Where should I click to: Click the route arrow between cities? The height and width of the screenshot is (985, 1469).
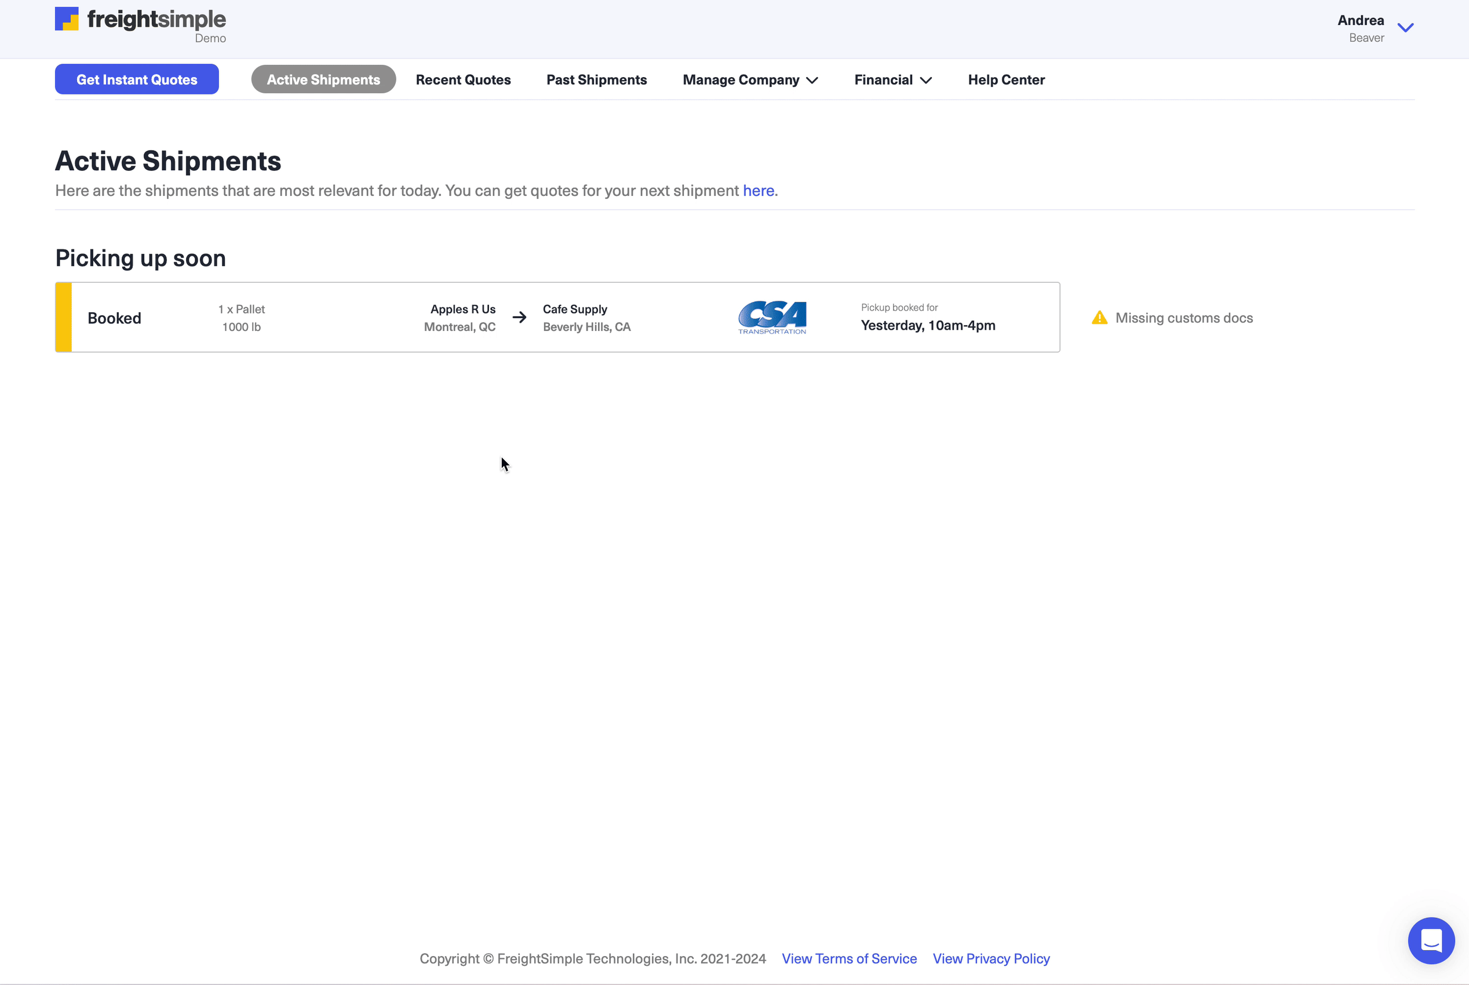[519, 318]
